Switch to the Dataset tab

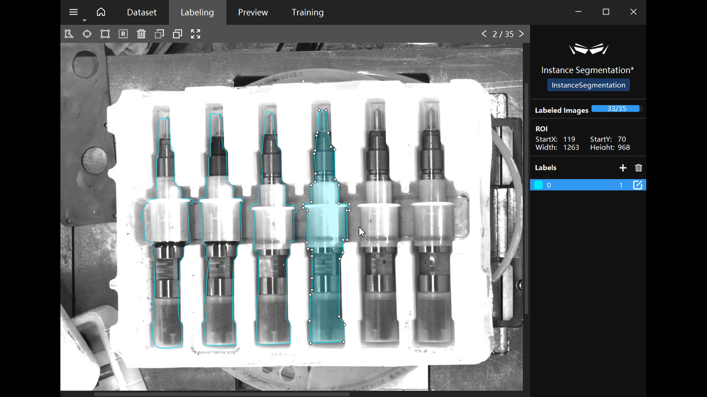click(141, 12)
